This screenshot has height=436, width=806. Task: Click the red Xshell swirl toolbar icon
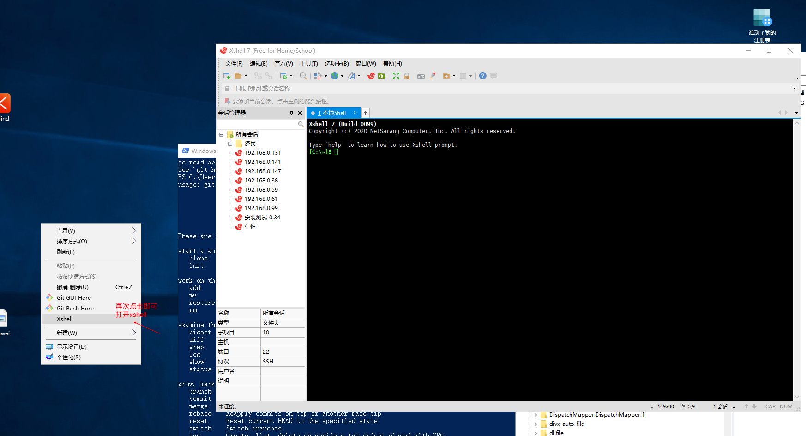[371, 76]
